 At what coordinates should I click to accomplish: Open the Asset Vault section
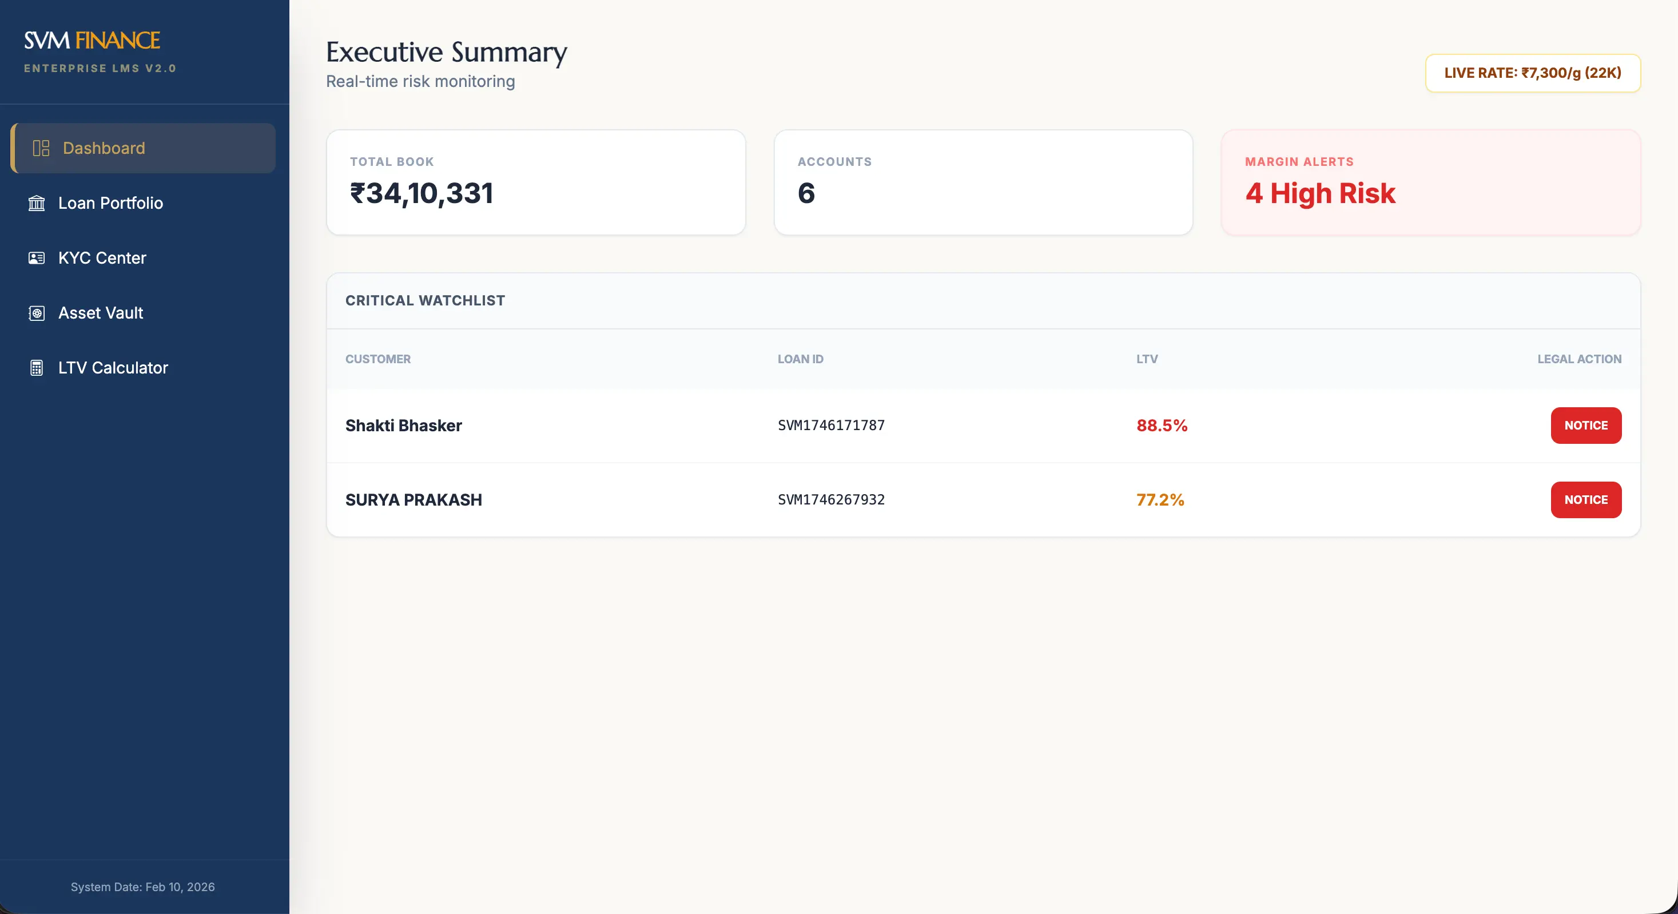coord(101,313)
